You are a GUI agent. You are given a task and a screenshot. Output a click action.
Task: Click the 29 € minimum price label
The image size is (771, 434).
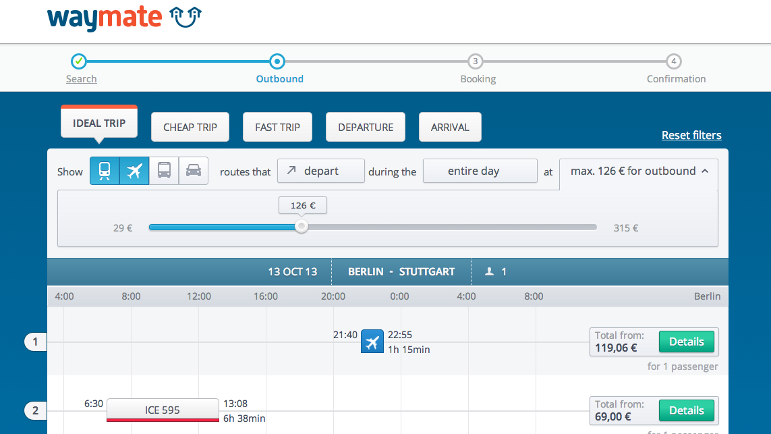(123, 228)
